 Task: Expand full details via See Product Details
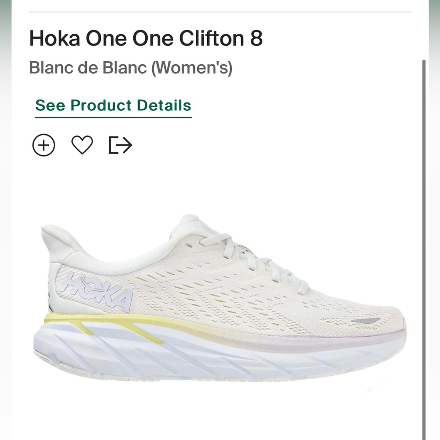click(114, 106)
